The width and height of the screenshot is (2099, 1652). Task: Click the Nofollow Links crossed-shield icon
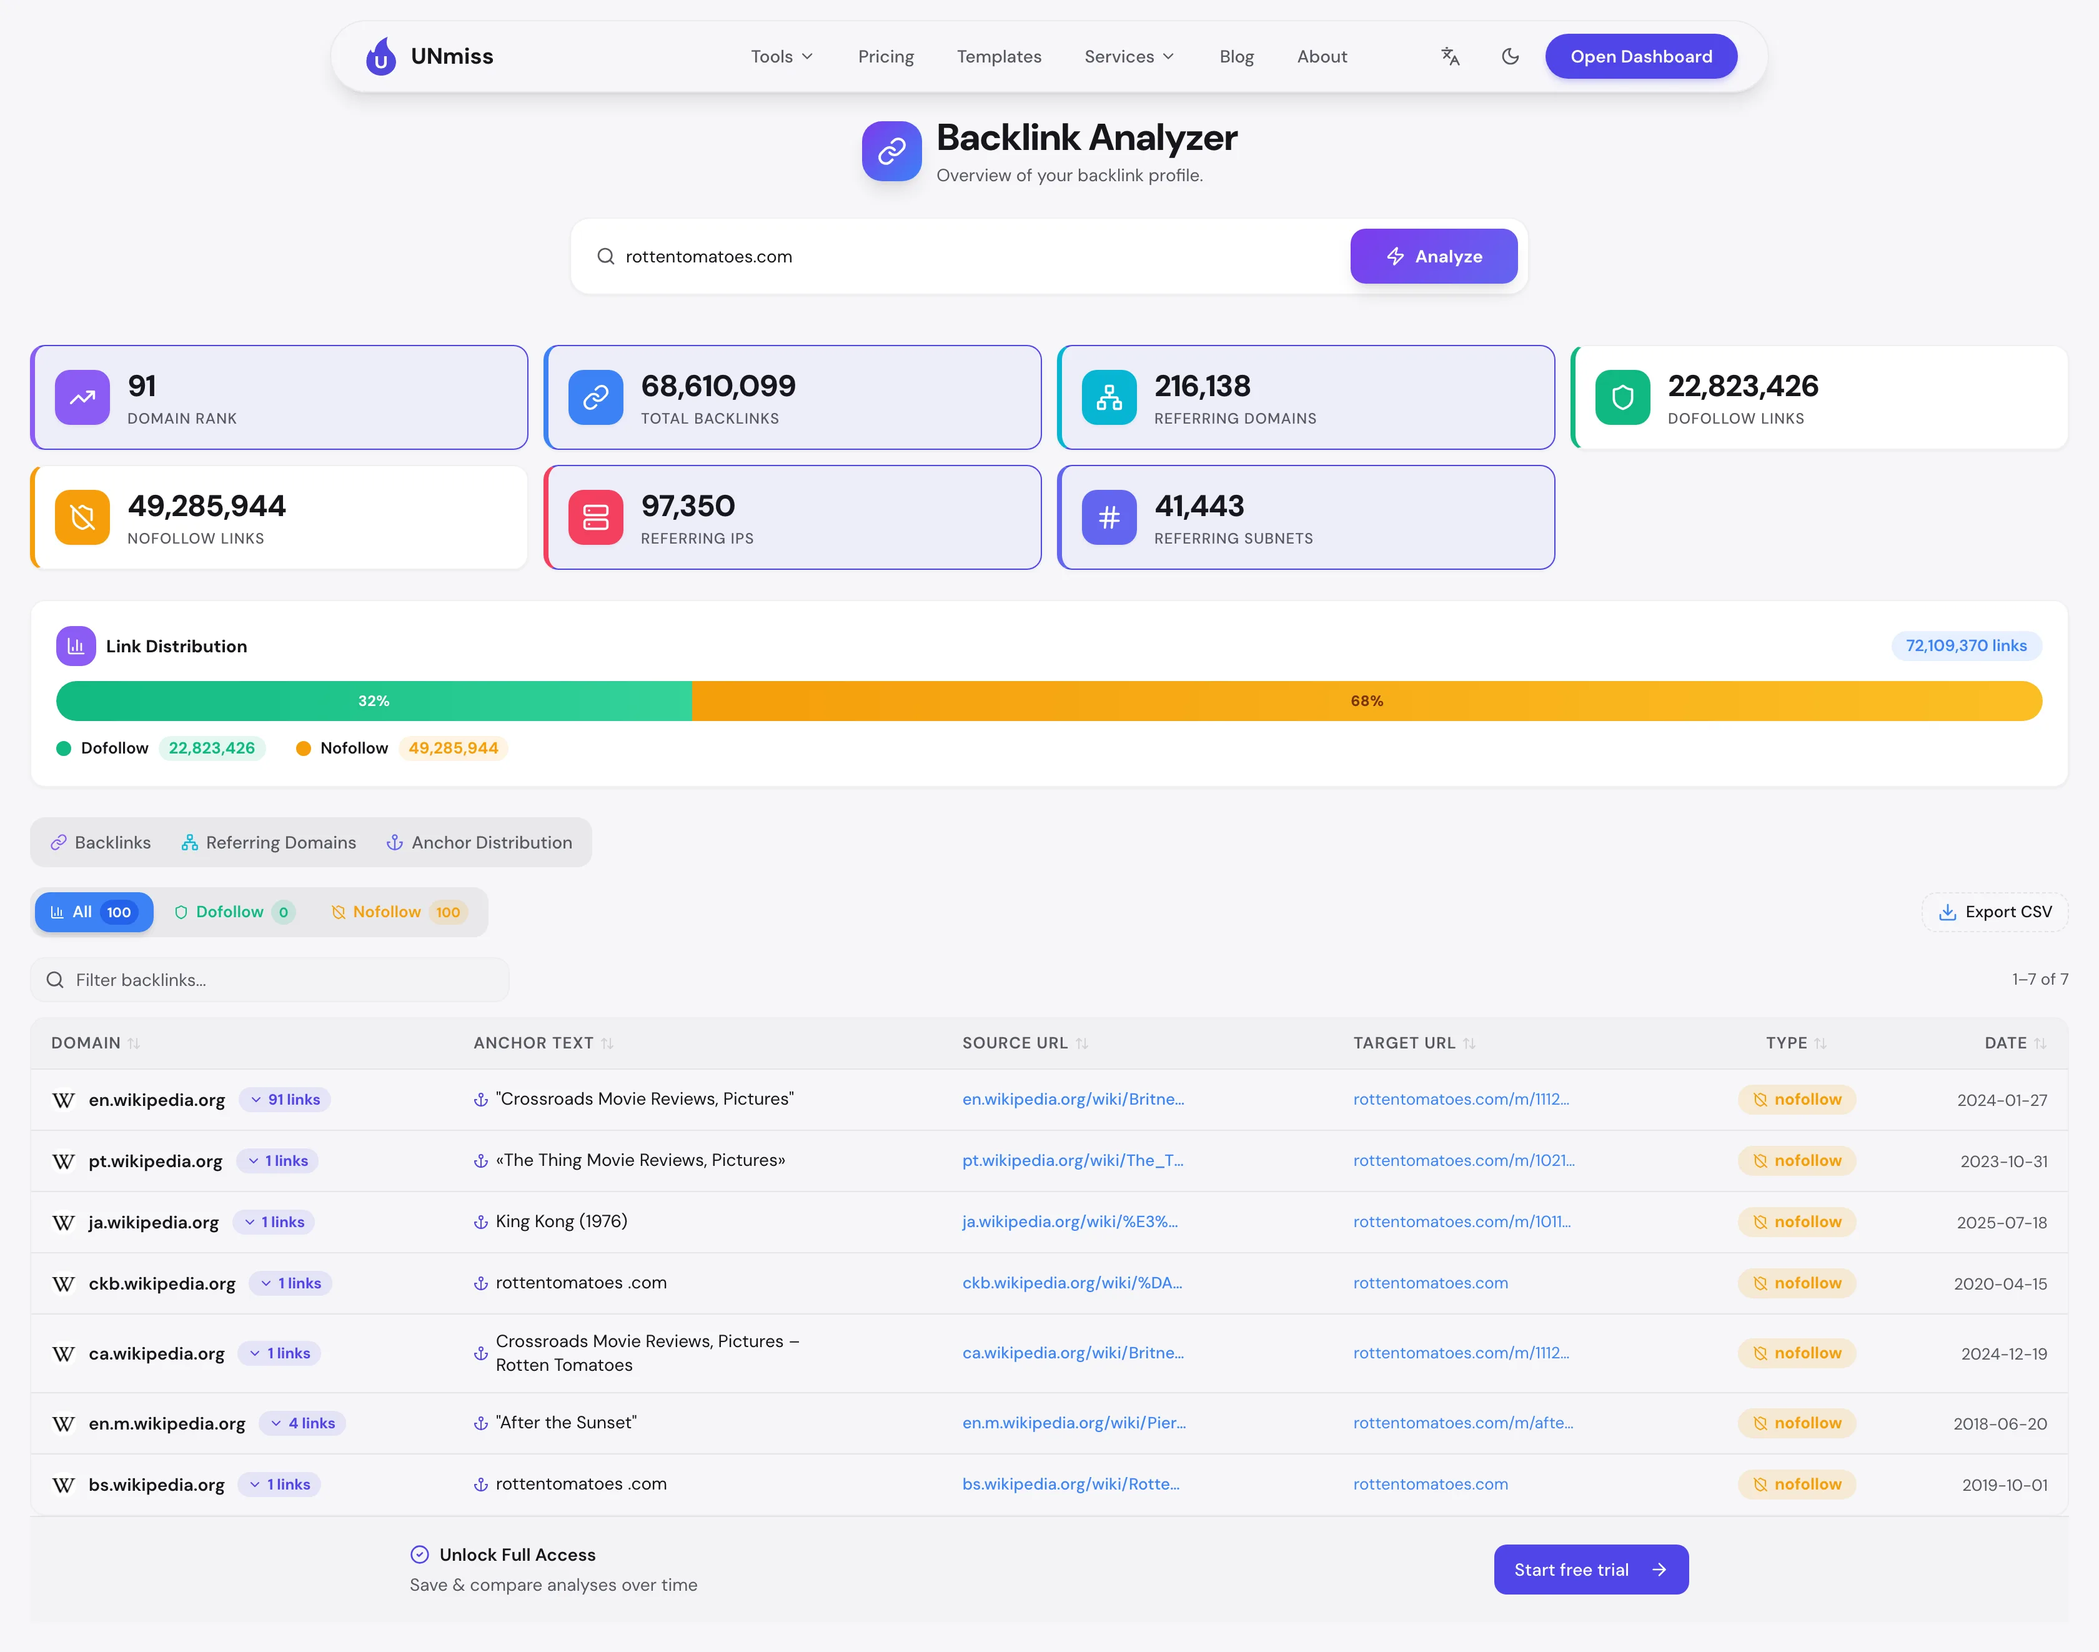coord(82,517)
